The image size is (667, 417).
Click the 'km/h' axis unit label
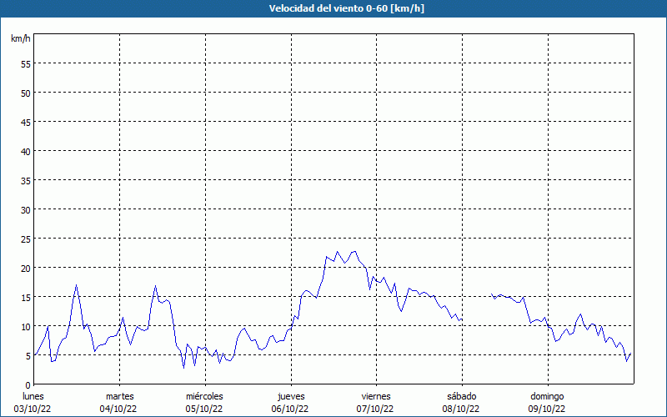click(x=20, y=38)
